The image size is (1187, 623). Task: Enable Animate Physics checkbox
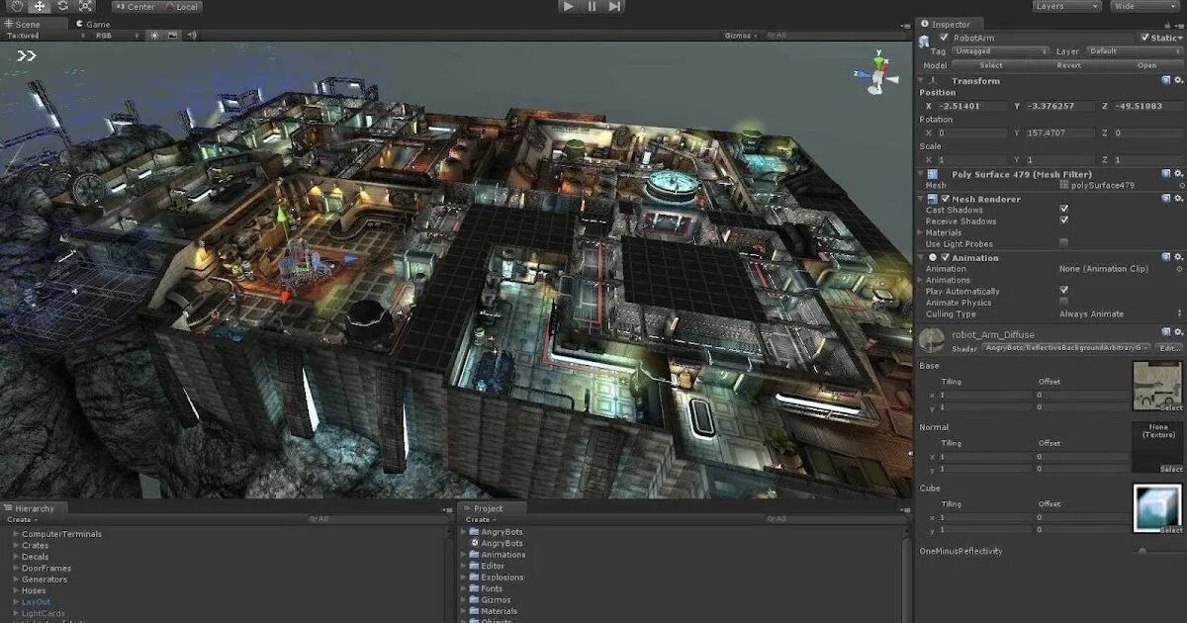(x=1064, y=302)
